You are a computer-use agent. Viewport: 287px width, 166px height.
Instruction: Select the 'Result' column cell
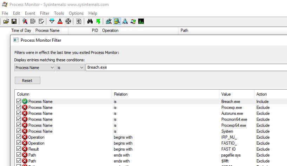[33, 149]
